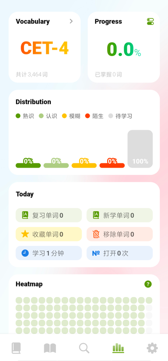Image resolution: width=168 pixels, height=361 pixels.
Task: Toggle the green switch in Progress card
Action: coord(150,21)
